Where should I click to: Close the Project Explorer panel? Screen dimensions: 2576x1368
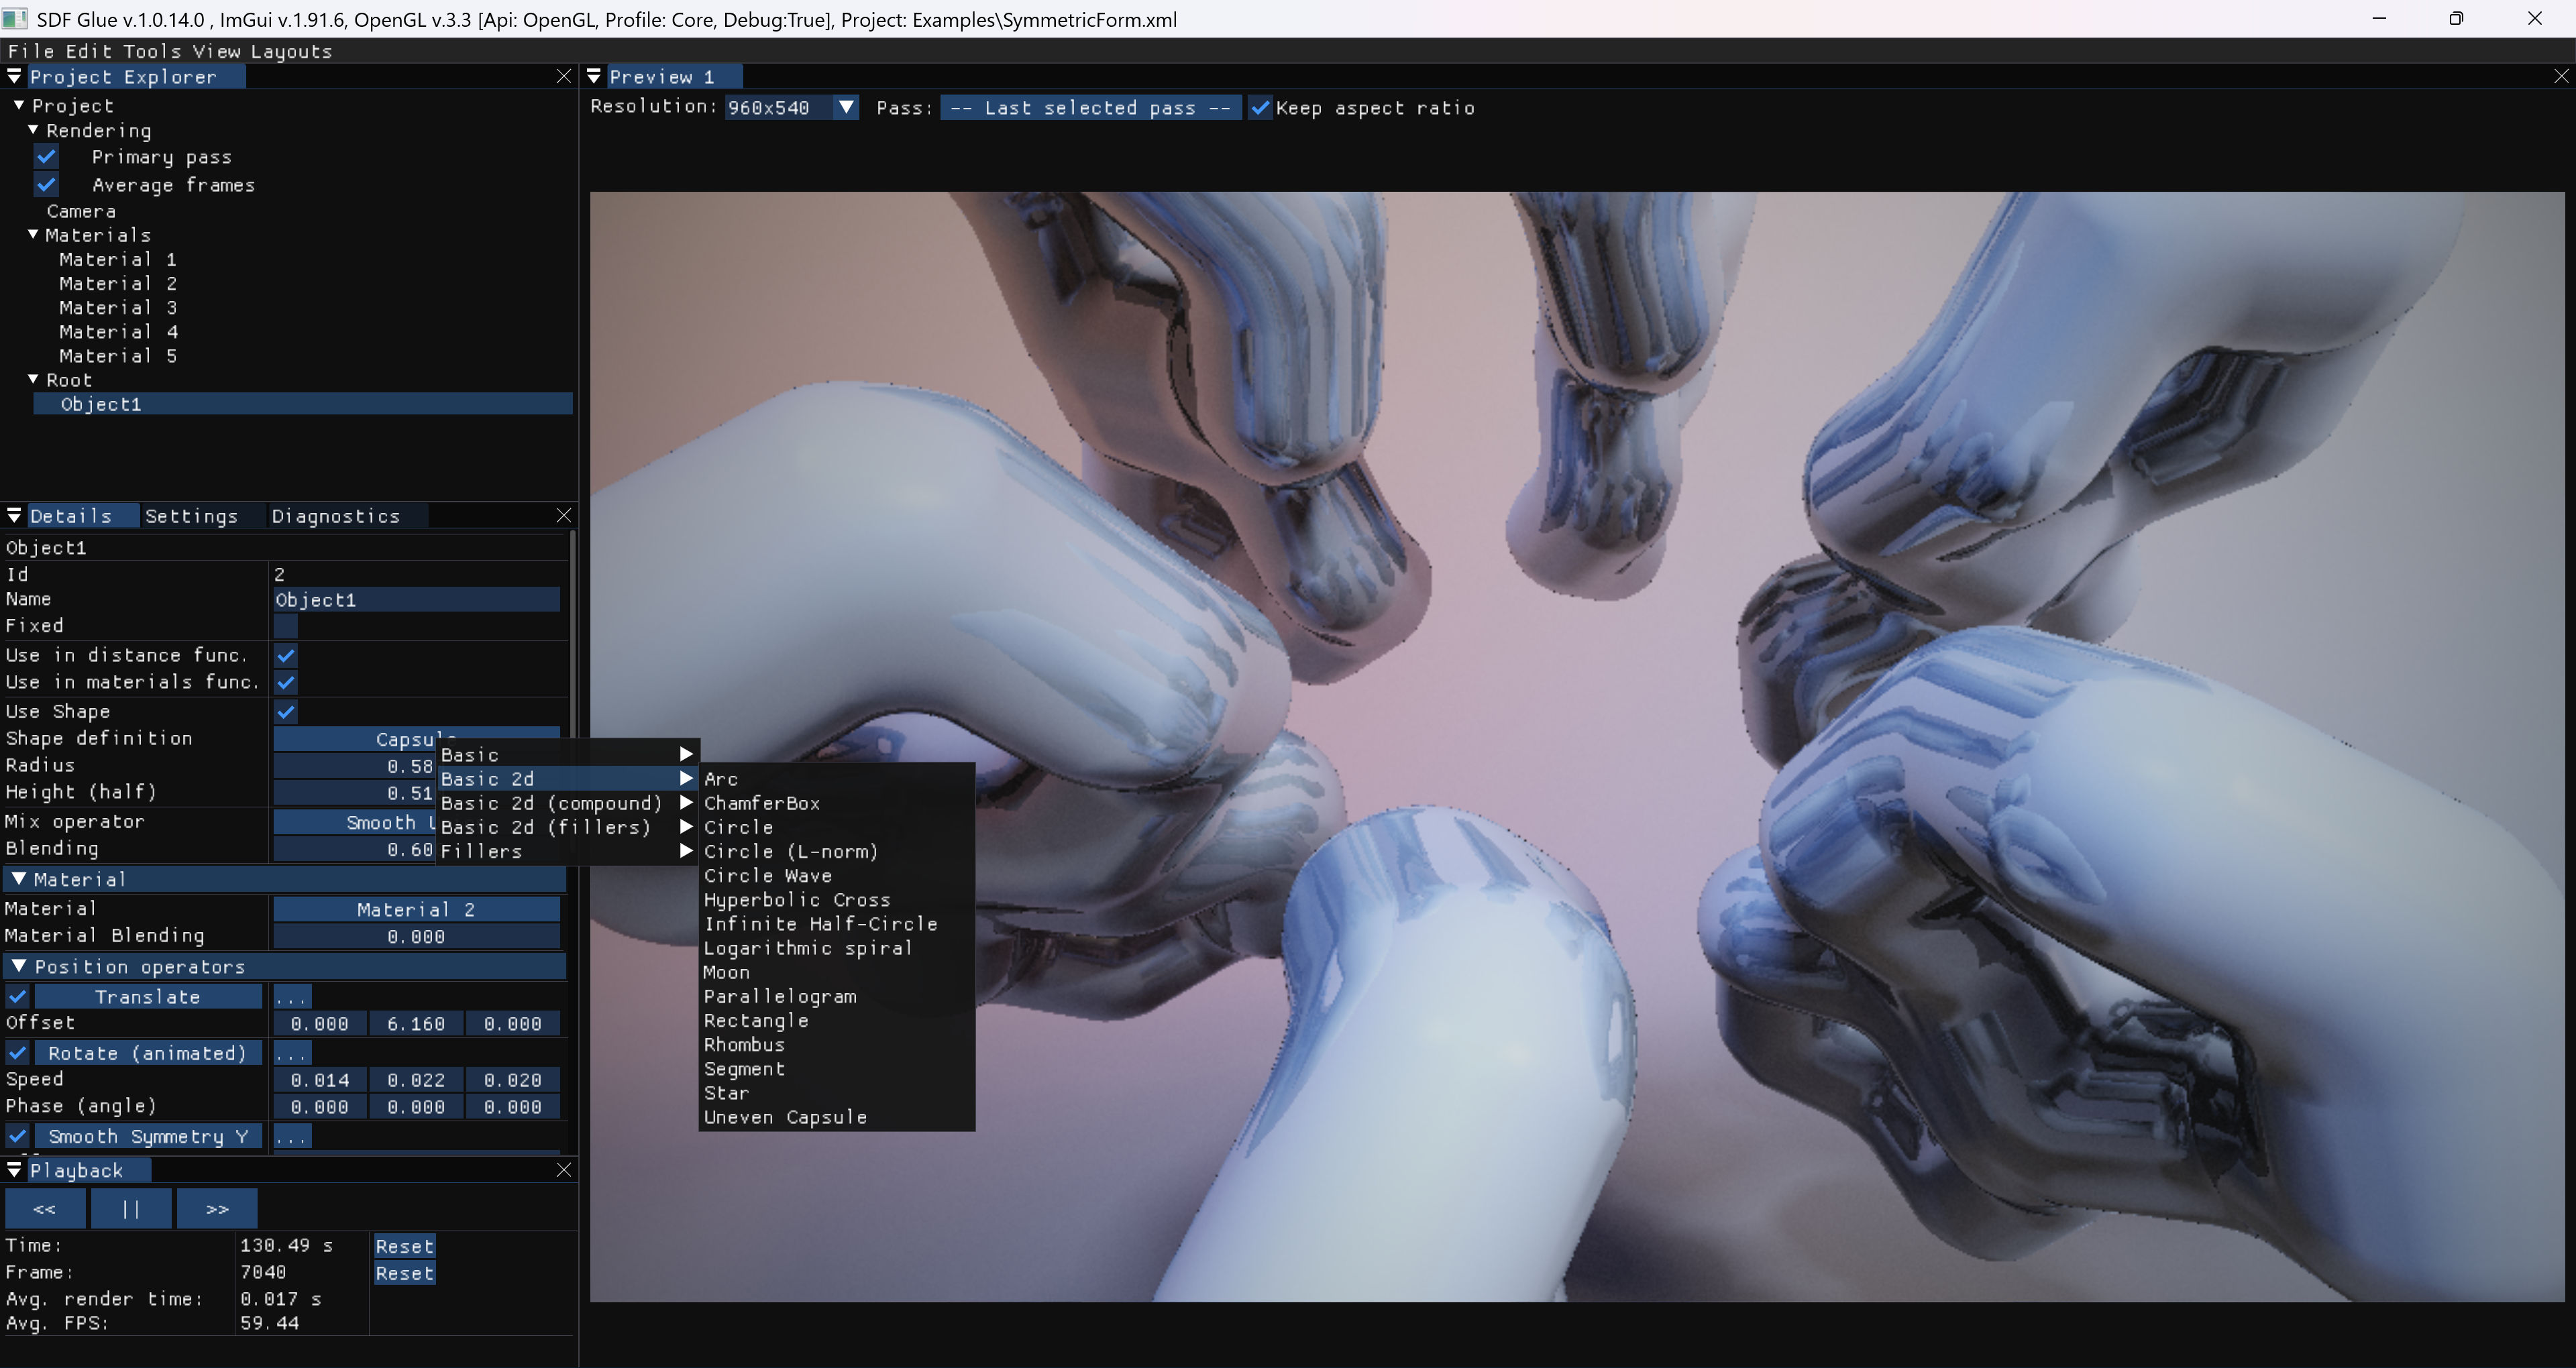tap(564, 76)
